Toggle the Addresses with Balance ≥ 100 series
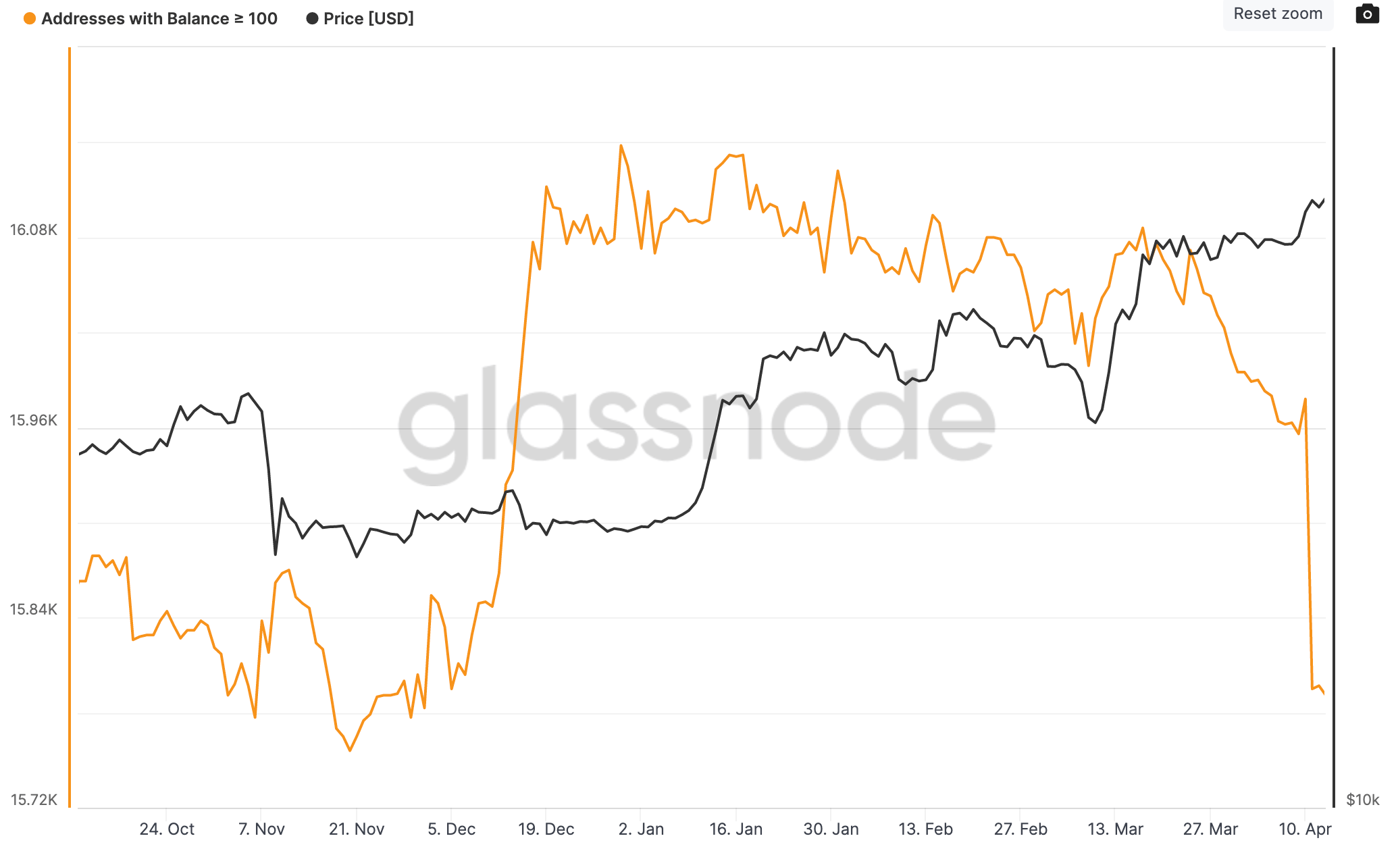 coord(159,19)
